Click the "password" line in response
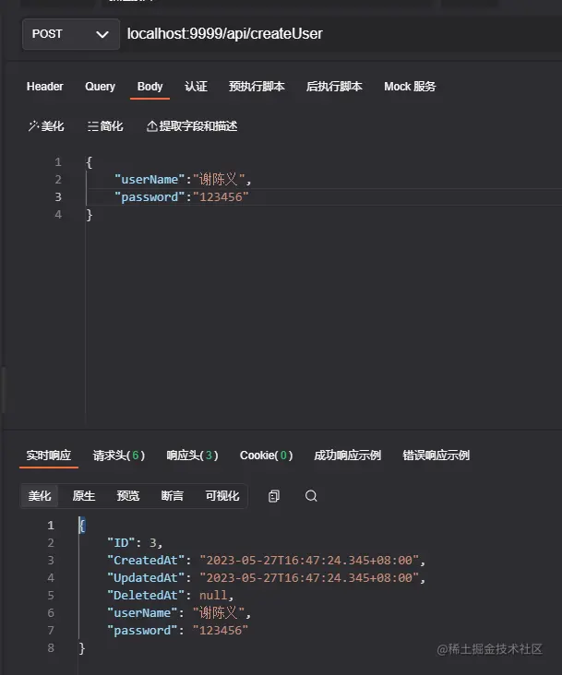 pos(177,631)
